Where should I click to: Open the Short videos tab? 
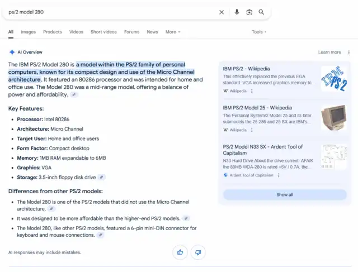pos(103,32)
